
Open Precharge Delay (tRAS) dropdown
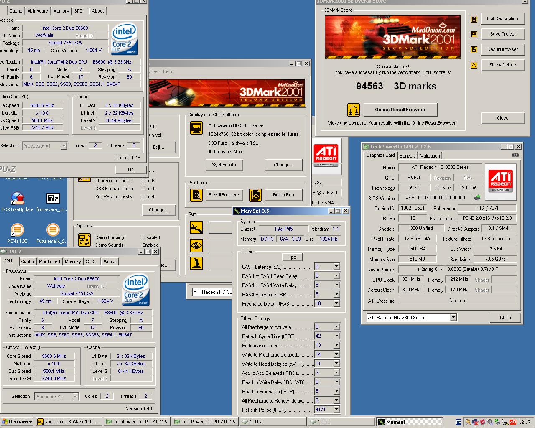click(x=336, y=303)
